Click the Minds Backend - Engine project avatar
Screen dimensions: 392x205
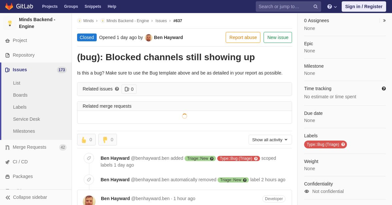[x=10, y=23]
